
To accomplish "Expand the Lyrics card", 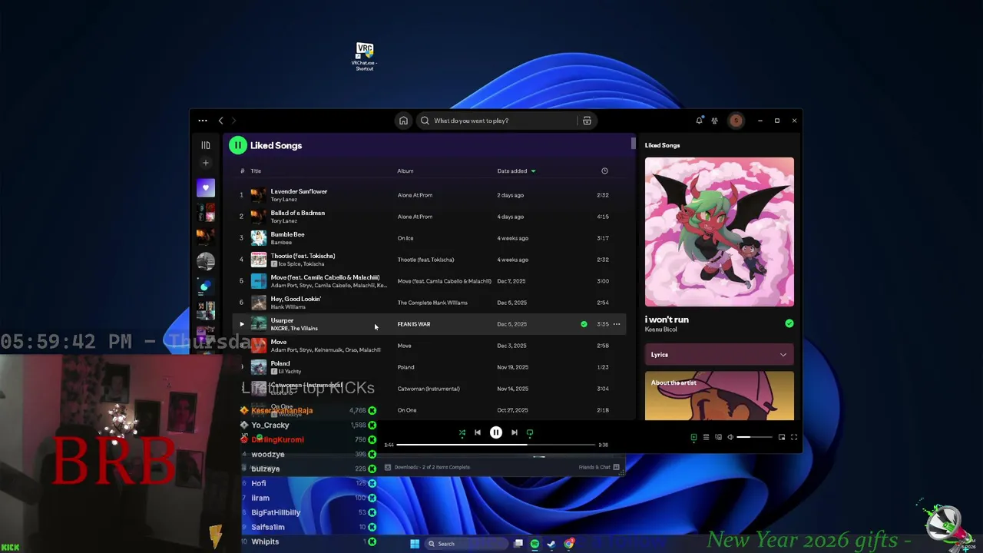I will [x=720, y=355].
